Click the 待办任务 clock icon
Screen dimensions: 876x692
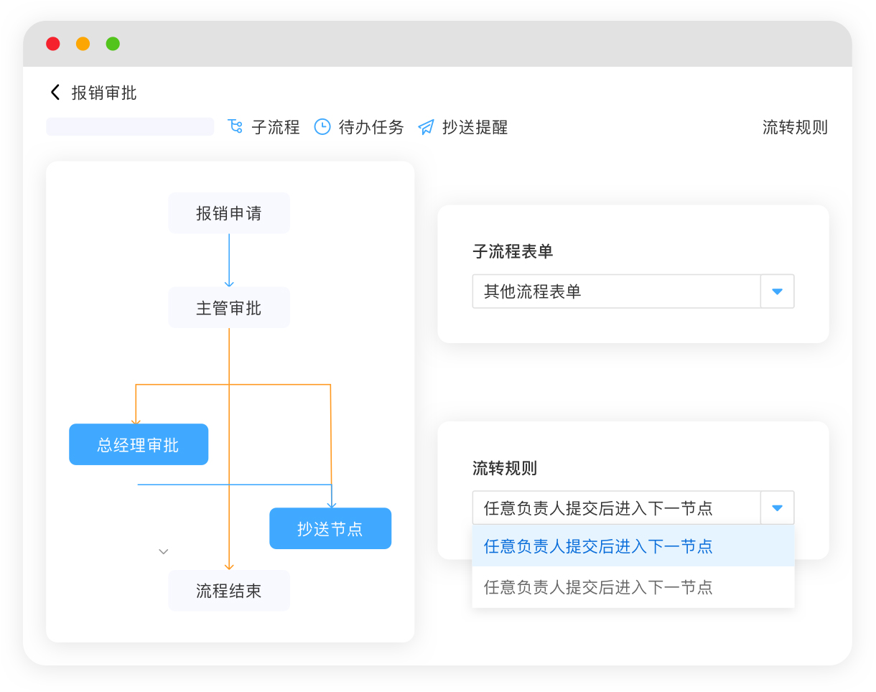pyautogui.click(x=322, y=127)
